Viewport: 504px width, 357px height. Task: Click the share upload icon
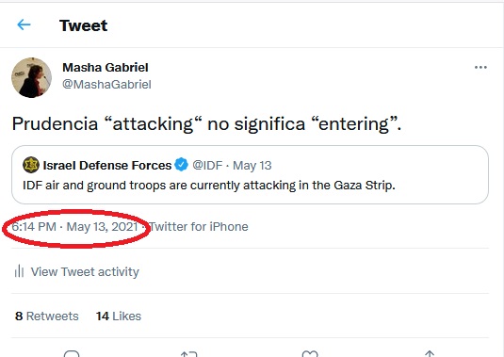point(430,353)
